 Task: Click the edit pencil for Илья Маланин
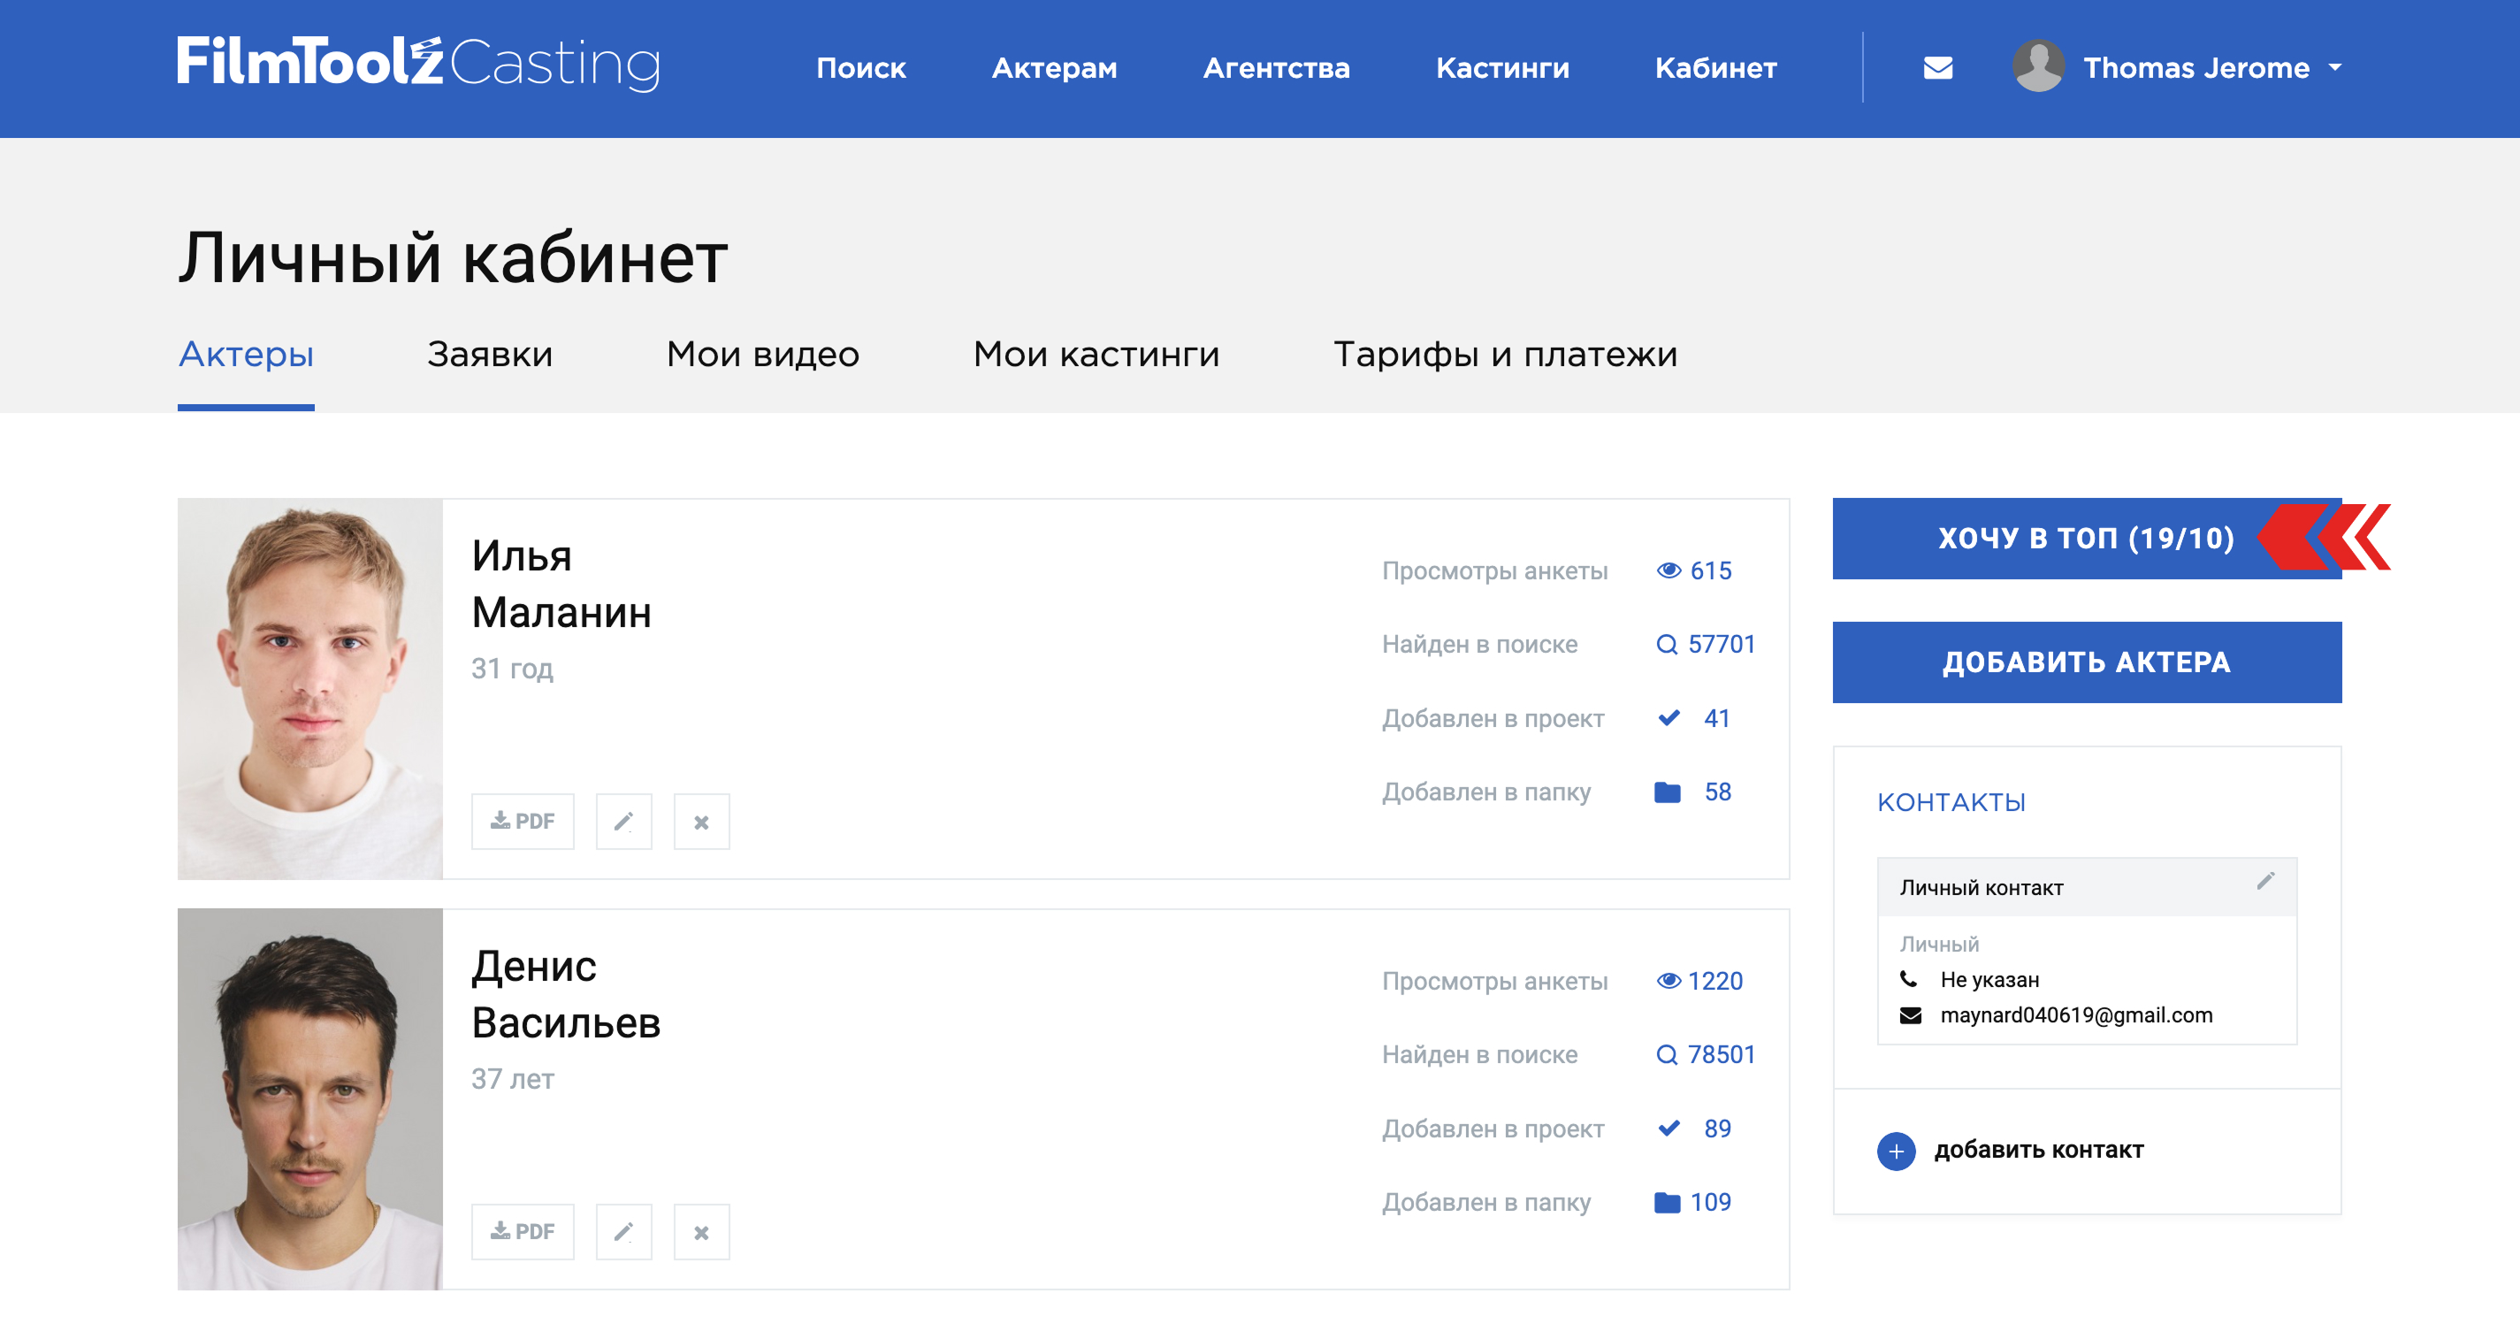click(623, 821)
